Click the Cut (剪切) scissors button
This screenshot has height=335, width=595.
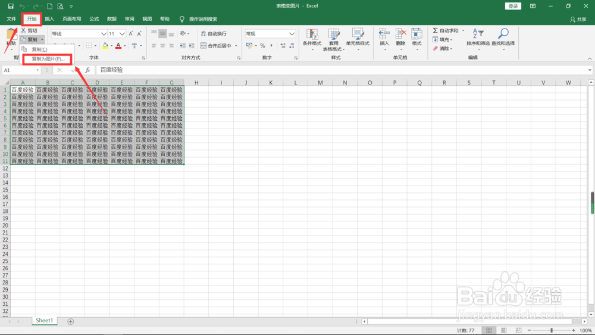29,30
